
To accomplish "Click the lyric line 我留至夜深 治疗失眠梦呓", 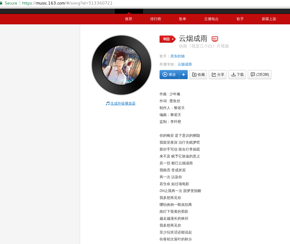I will 180,142.
